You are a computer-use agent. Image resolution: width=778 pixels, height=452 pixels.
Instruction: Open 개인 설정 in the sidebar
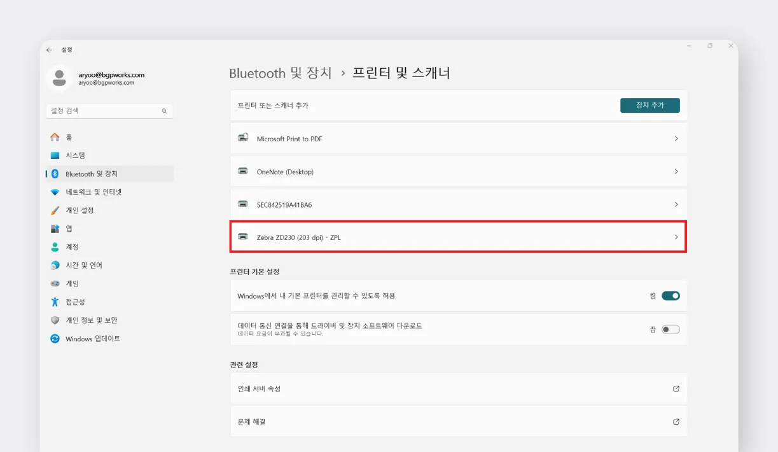coord(109,210)
